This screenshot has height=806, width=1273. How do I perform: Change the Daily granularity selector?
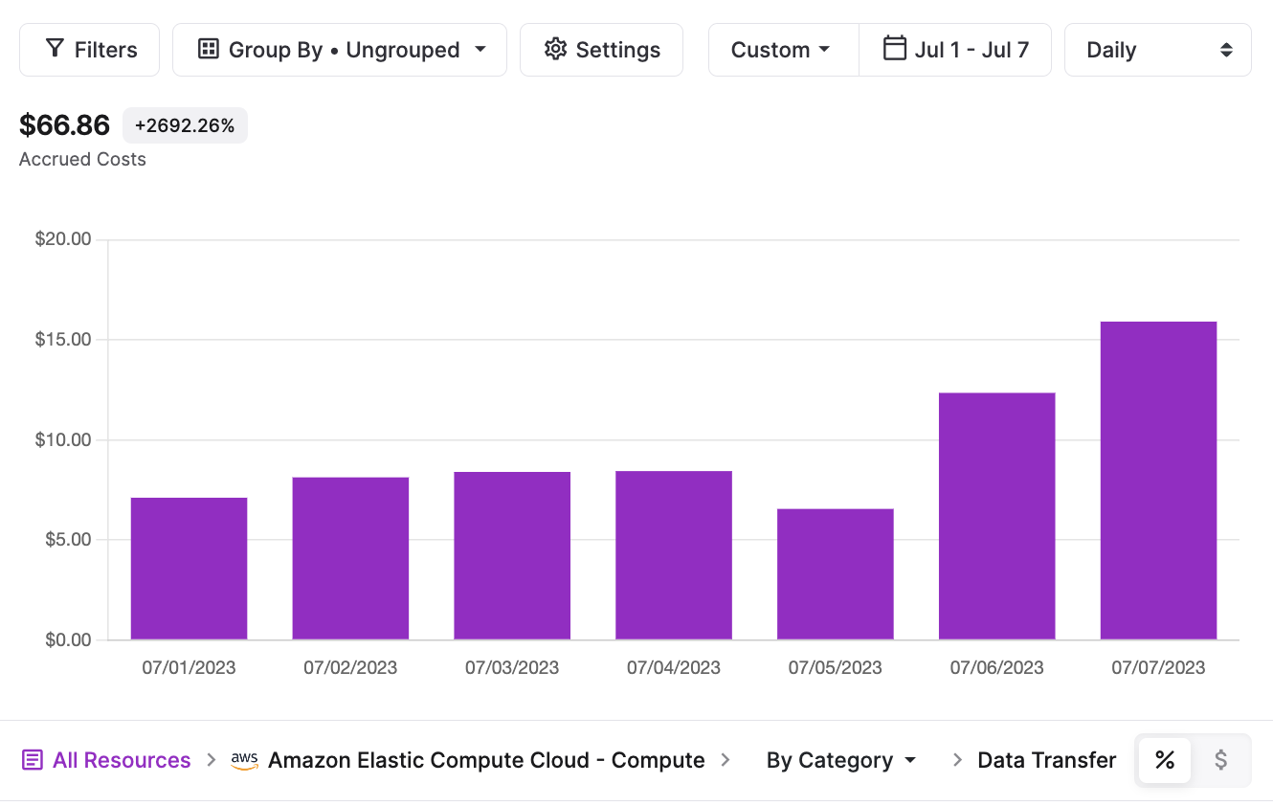point(1157,50)
